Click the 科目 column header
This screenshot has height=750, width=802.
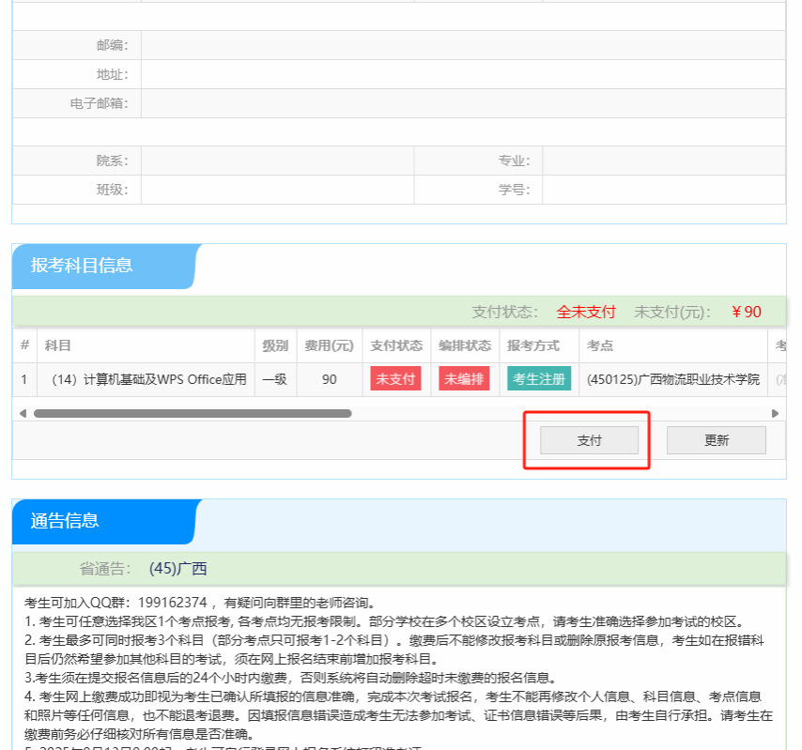pos(58,345)
